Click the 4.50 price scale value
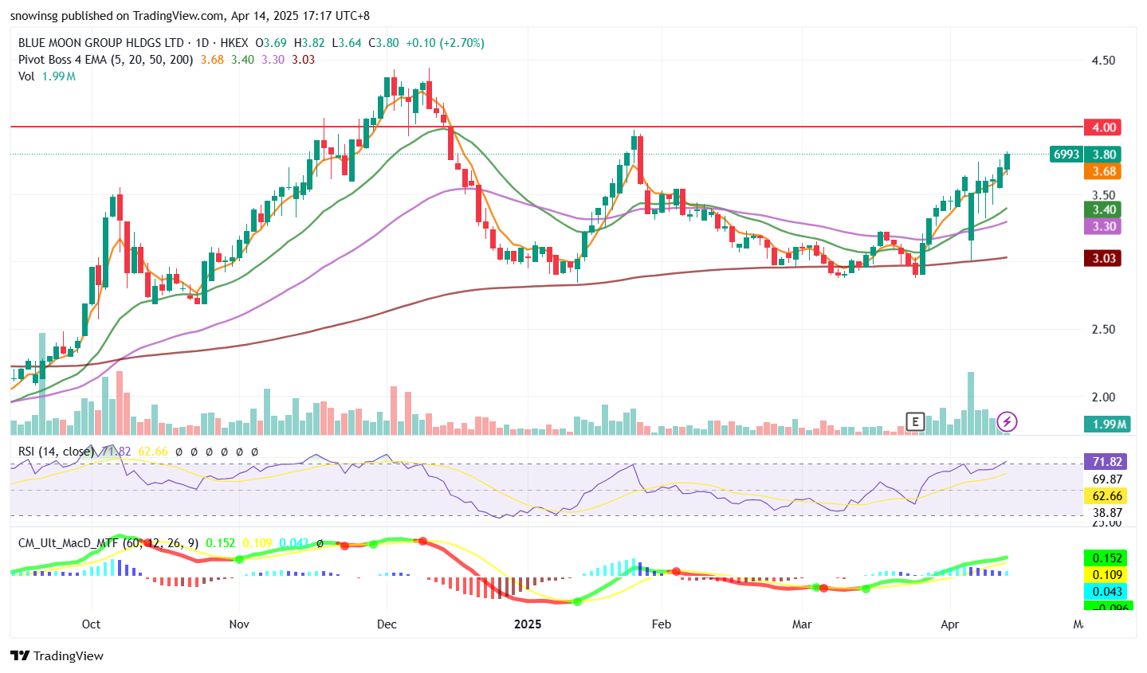 (x=1104, y=61)
